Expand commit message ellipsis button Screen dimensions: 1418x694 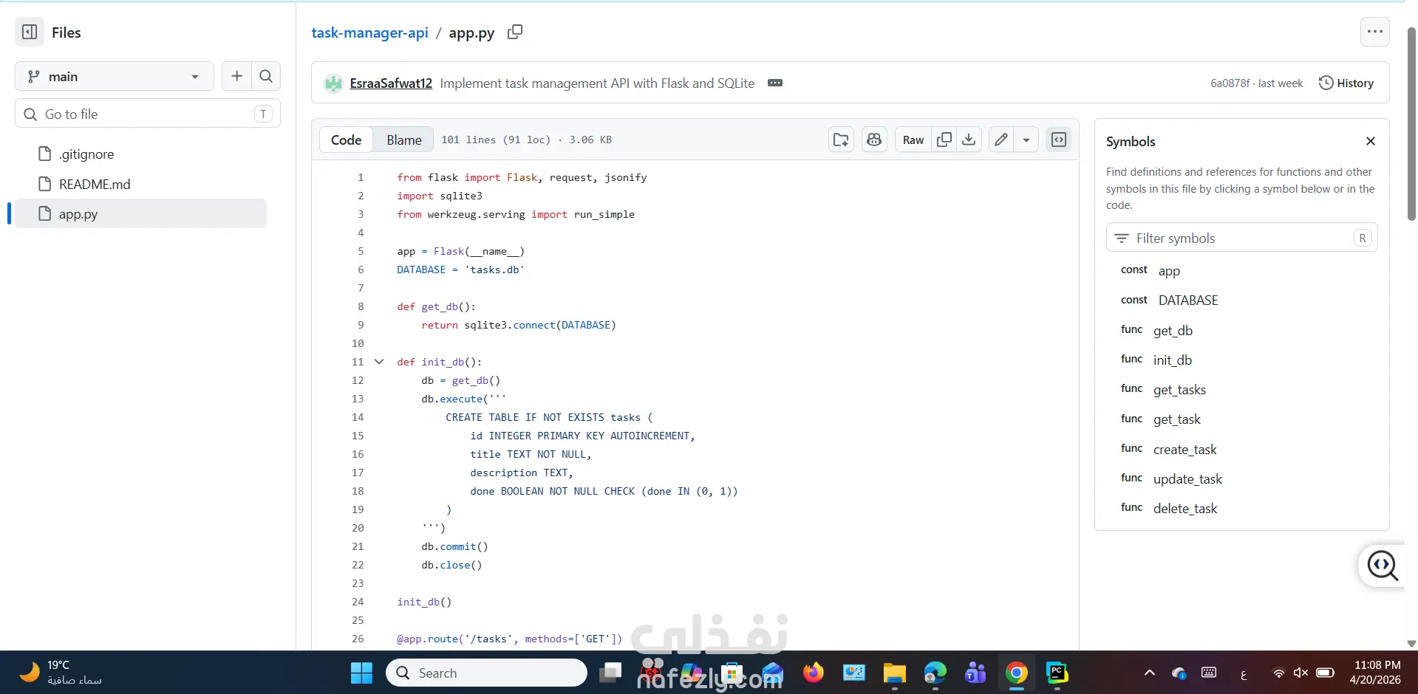coord(774,83)
